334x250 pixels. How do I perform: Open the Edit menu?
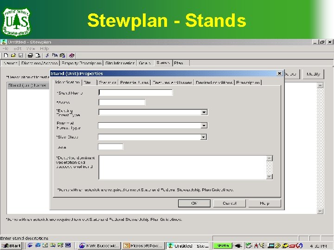(17, 49)
